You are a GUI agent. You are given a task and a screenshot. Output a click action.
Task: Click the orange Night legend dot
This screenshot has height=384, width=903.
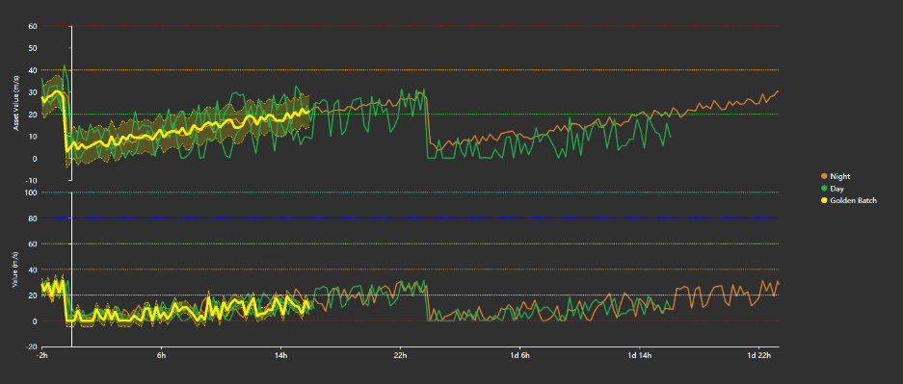pos(824,176)
